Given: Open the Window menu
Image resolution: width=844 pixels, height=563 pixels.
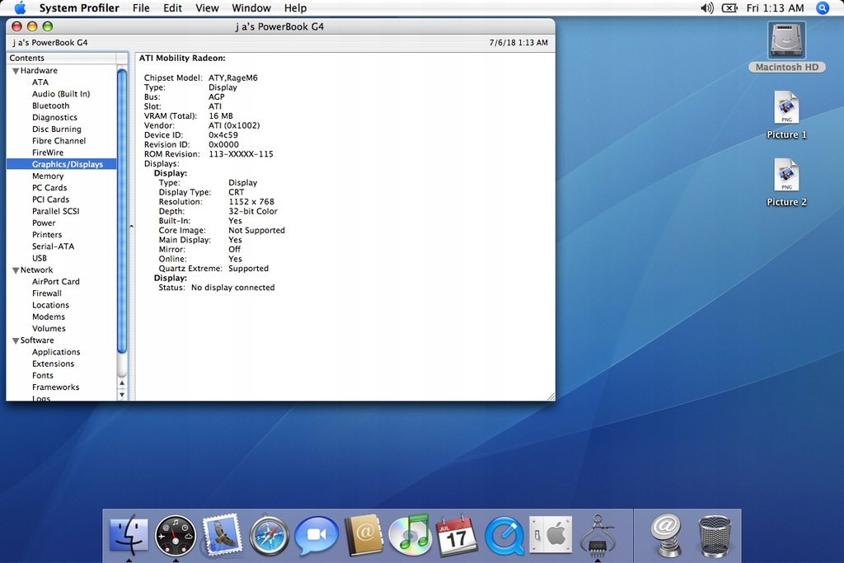Looking at the screenshot, I should (251, 8).
